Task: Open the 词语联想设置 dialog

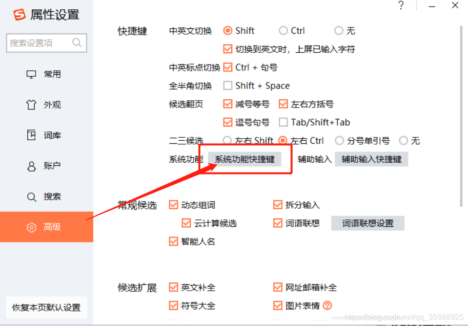Action: point(368,223)
